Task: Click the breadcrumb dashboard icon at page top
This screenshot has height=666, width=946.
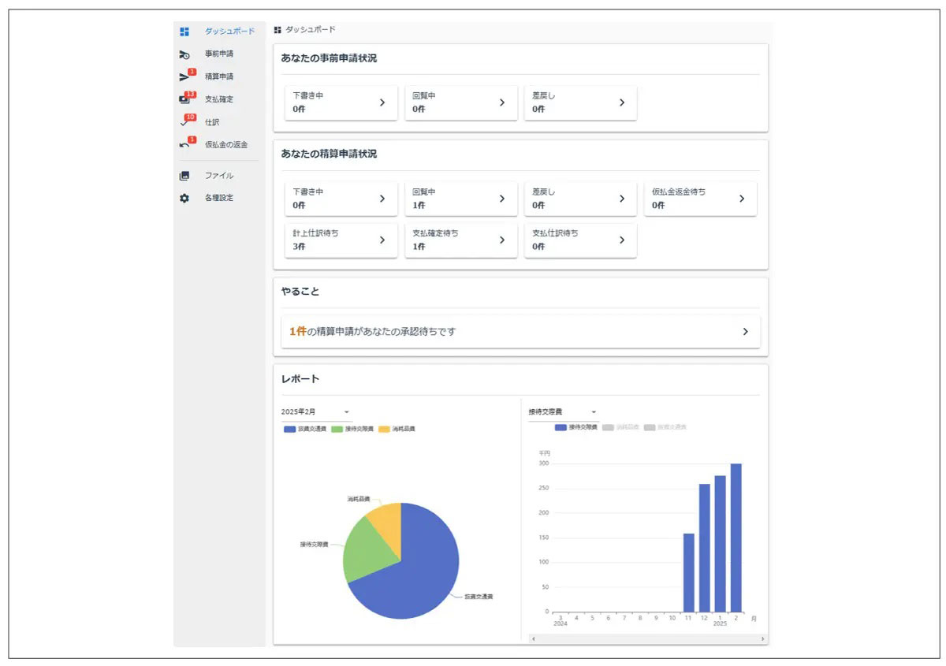Action: [277, 30]
